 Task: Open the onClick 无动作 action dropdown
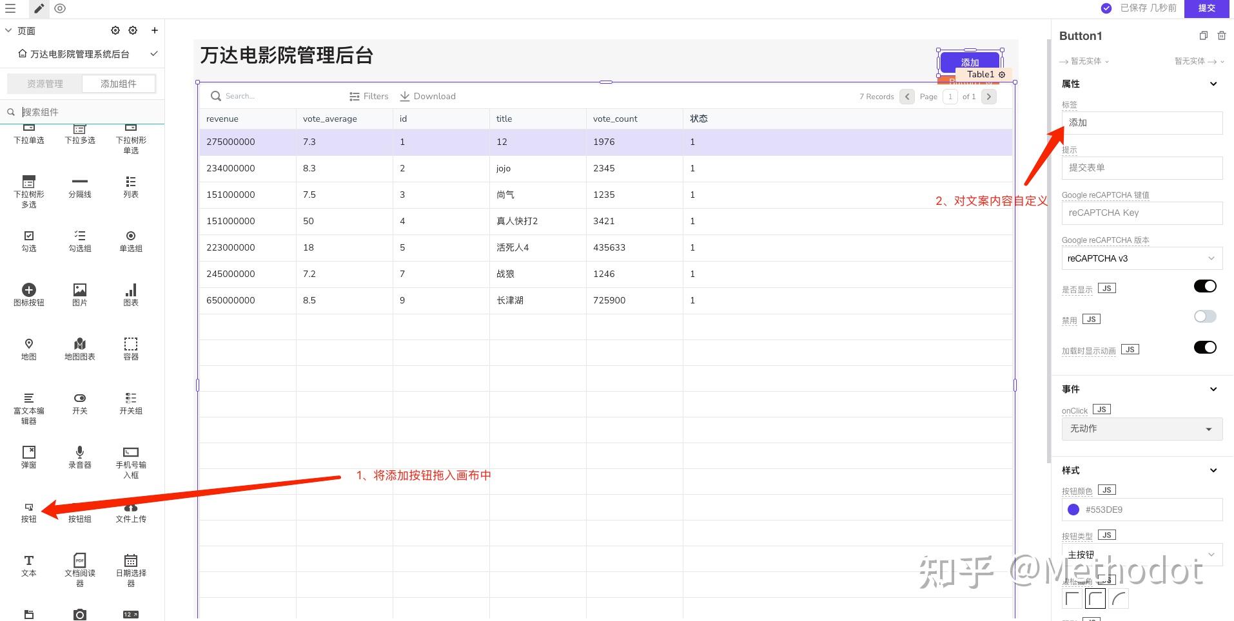click(x=1142, y=428)
